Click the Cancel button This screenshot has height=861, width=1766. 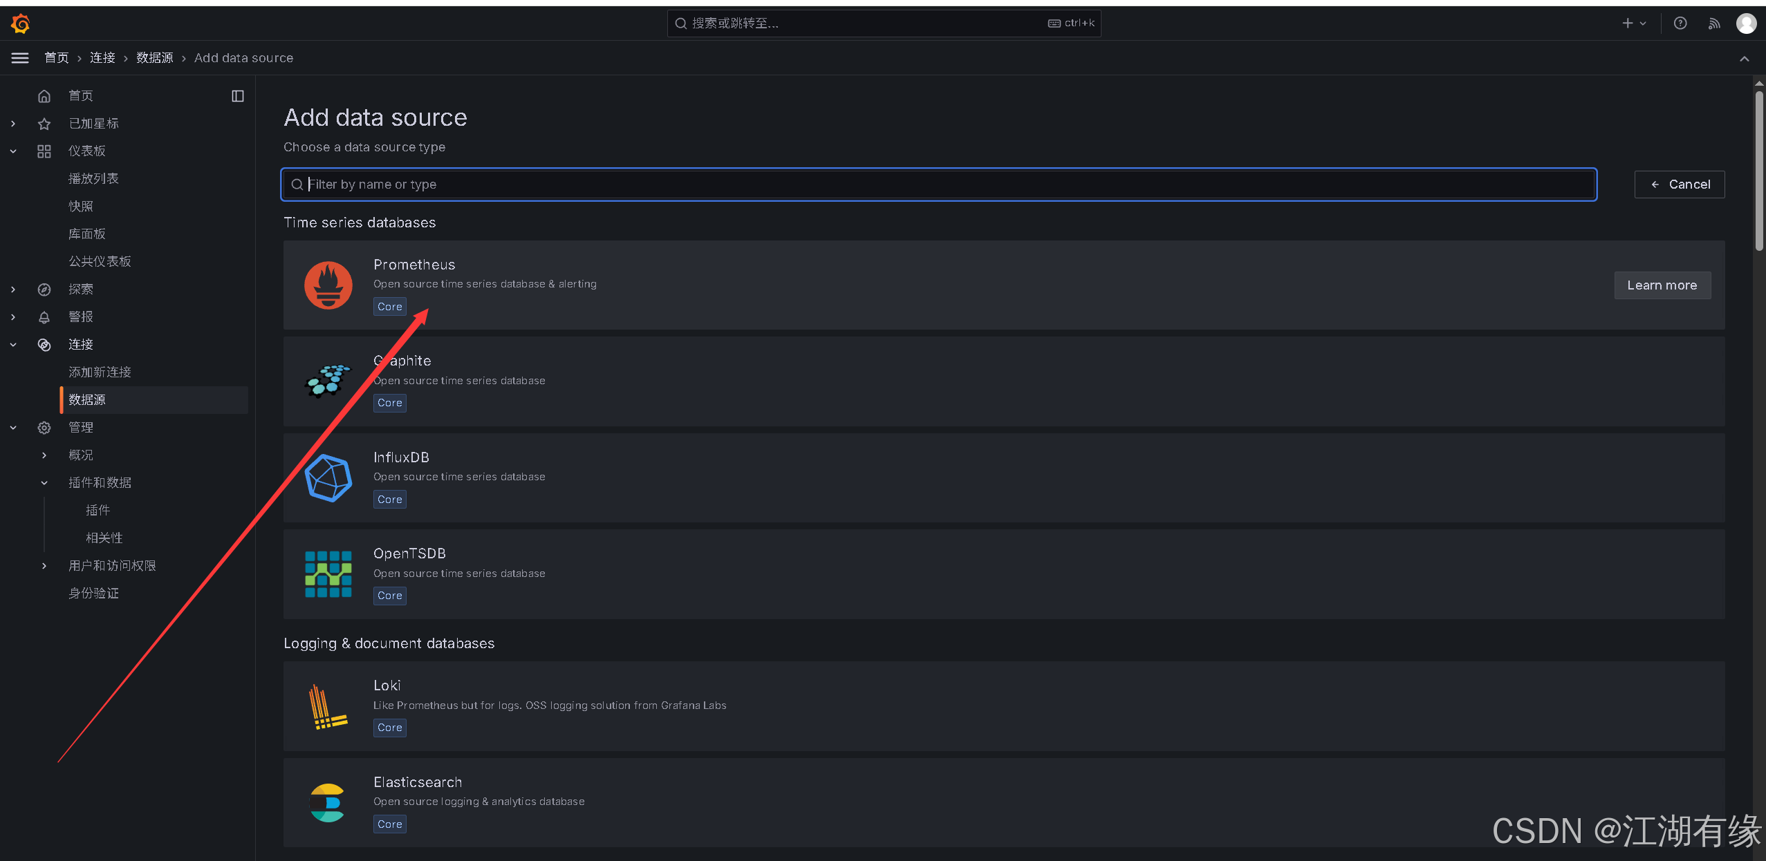point(1680,184)
